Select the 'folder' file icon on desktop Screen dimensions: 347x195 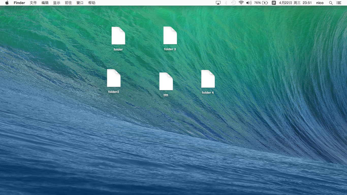tap(118, 36)
